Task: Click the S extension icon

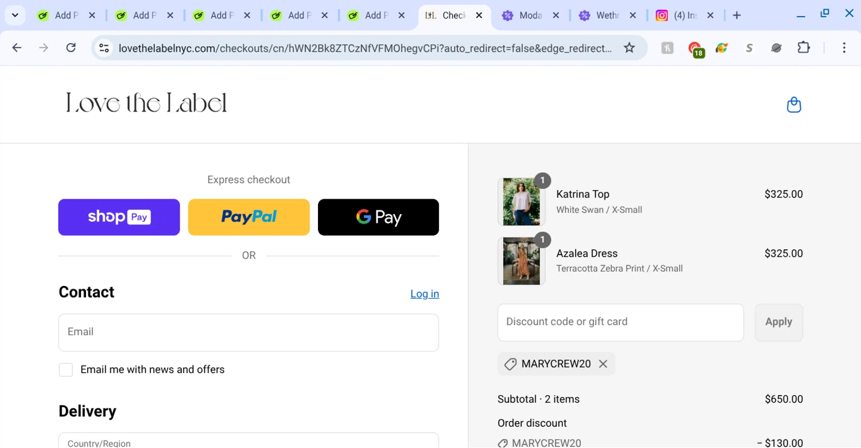Action: (x=749, y=48)
